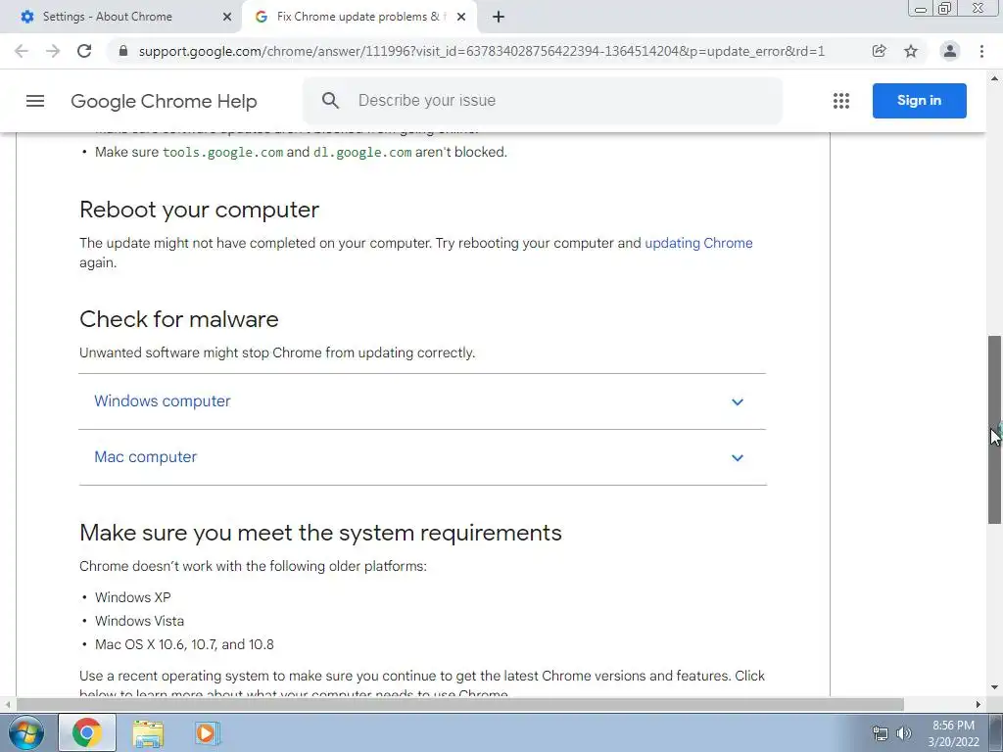Click the browser back arrow
The image size is (1003, 752).
(22, 51)
